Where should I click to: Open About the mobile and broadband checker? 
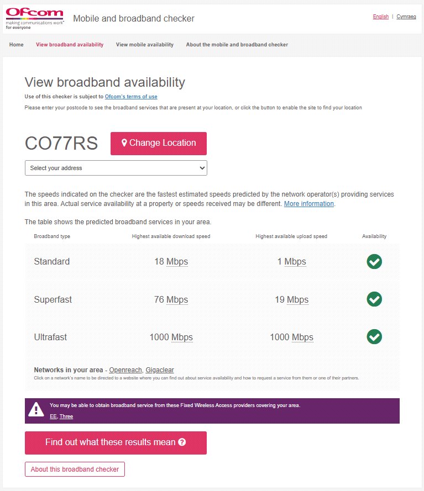(237, 45)
